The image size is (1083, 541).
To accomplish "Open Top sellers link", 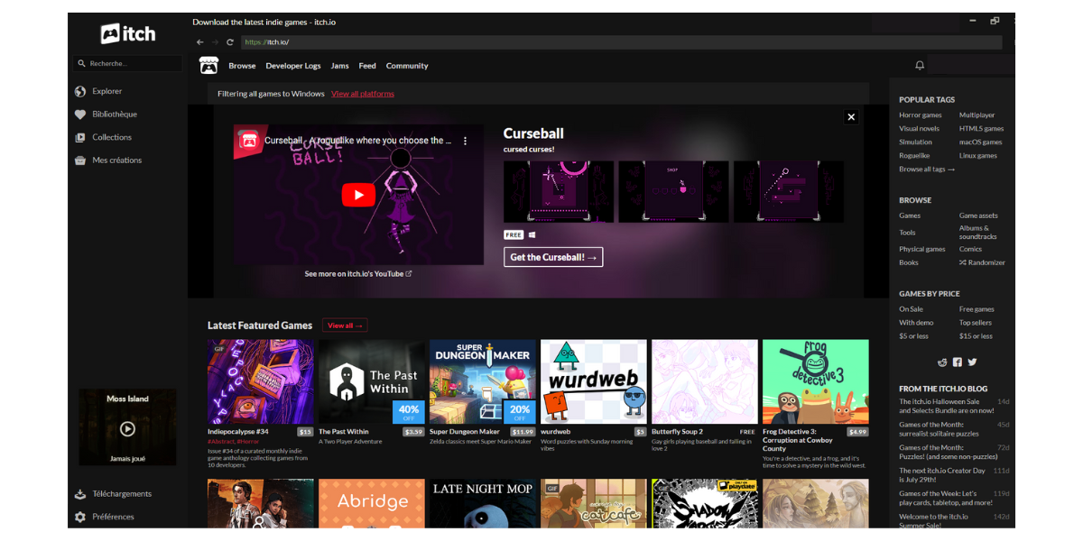I will point(976,323).
